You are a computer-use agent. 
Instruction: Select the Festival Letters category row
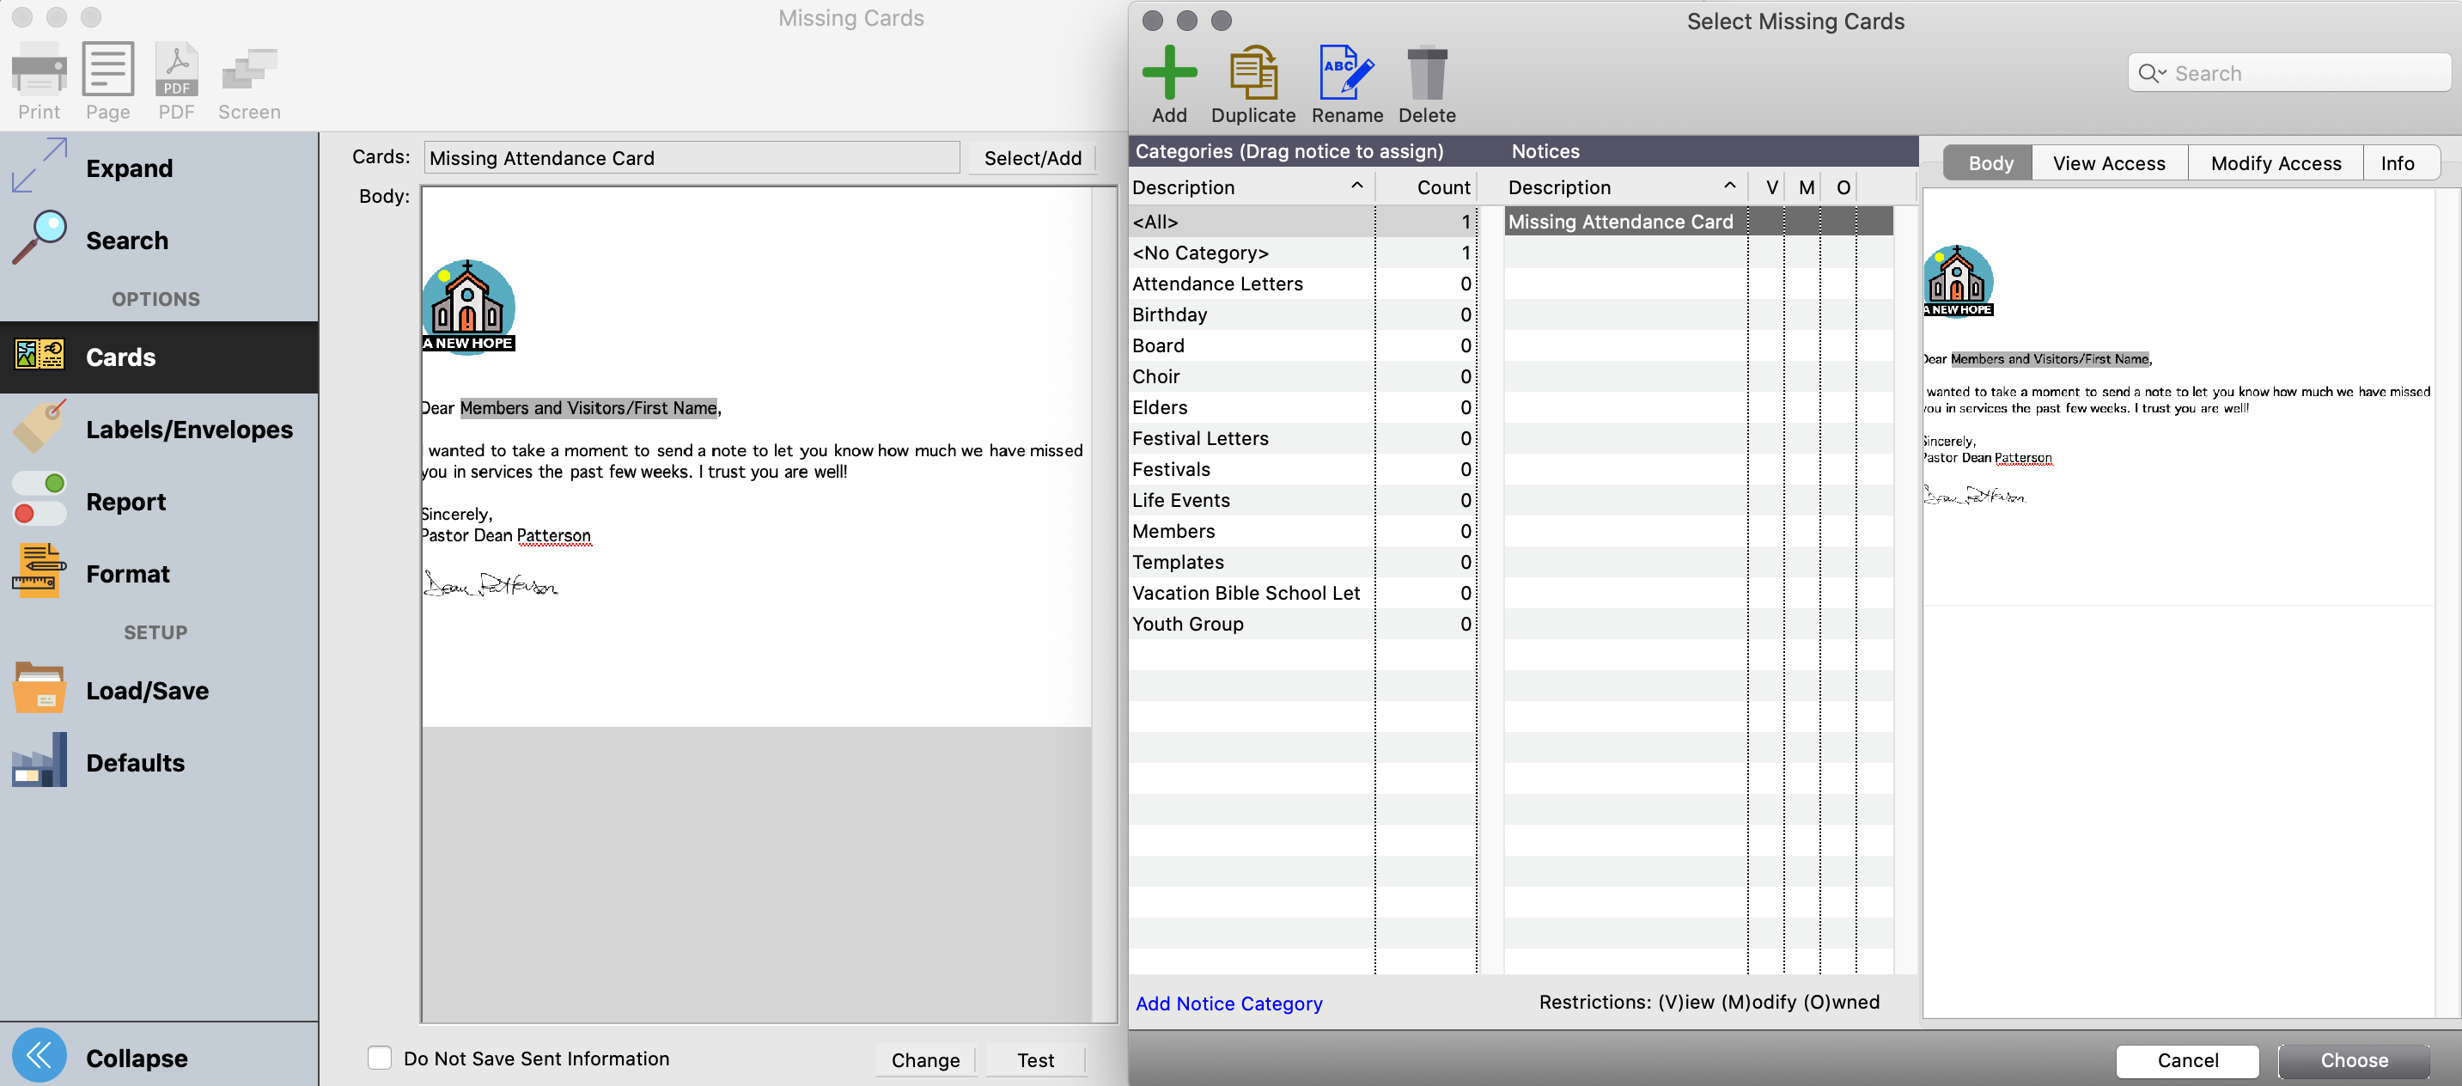tap(1199, 439)
